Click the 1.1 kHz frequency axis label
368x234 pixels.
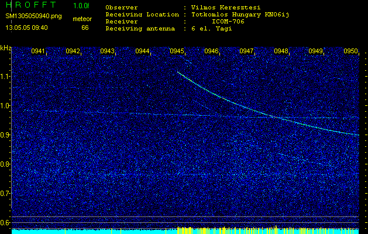tap(5, 77)
